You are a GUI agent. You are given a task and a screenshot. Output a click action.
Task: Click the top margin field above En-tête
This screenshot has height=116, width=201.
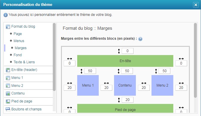(x=128, y=51)
